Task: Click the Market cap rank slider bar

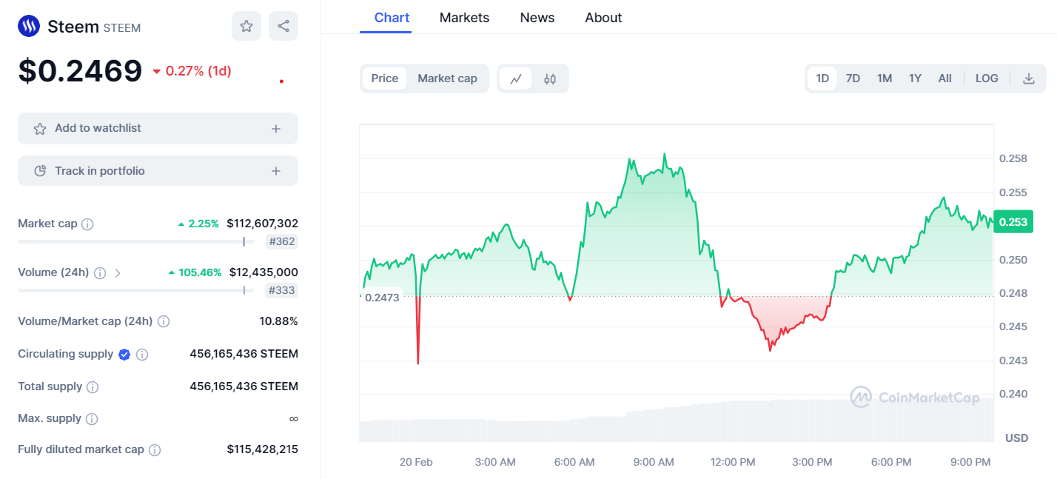Action: click(x=136, y=241)
